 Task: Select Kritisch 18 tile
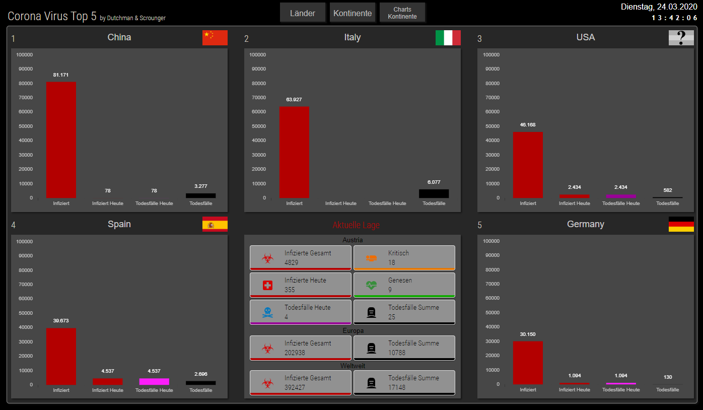pos(404,258)
